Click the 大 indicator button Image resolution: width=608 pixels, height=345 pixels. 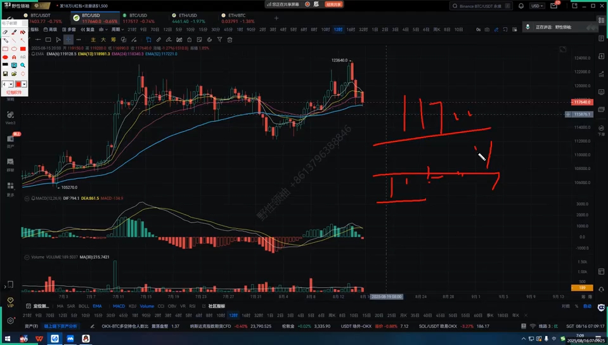click(103, 39)
